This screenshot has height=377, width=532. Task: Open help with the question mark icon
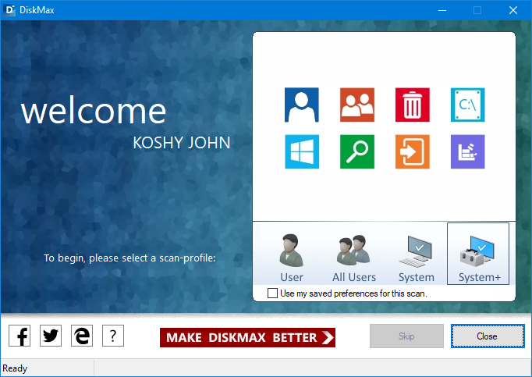[x=113, y=336]
